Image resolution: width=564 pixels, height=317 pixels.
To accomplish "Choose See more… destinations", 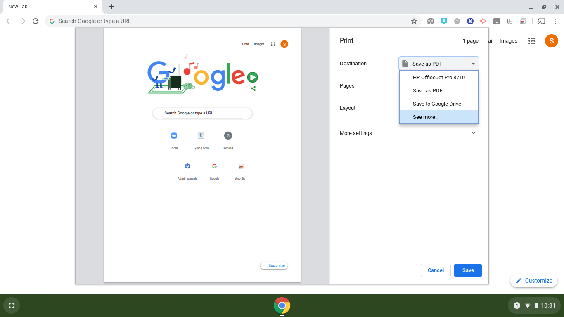I will (439, 117).
